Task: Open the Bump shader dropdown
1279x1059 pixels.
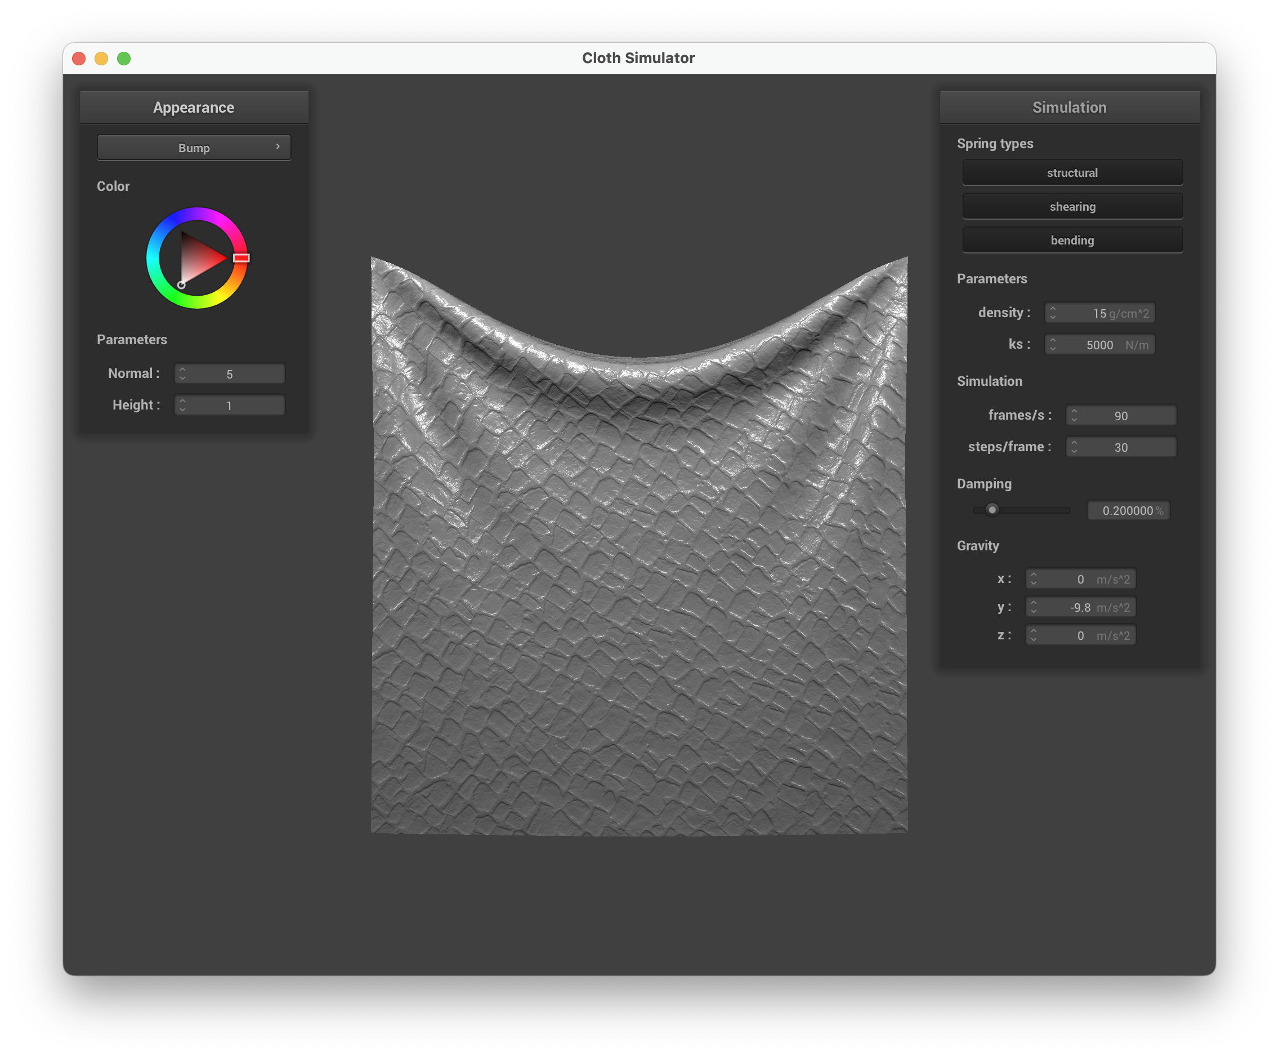Action: coord(194,148)
